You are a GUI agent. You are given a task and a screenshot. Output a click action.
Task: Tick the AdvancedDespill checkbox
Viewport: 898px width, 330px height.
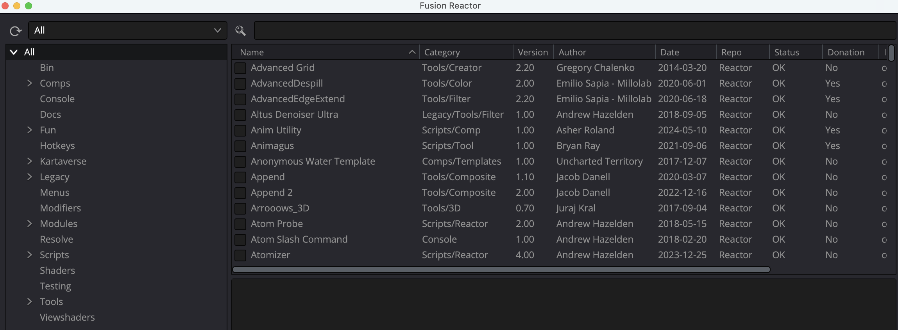pos(240,83)
